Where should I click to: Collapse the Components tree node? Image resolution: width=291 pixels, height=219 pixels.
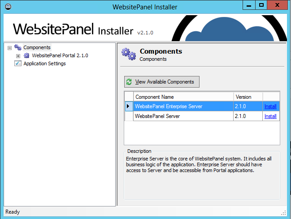pos(9,48)
